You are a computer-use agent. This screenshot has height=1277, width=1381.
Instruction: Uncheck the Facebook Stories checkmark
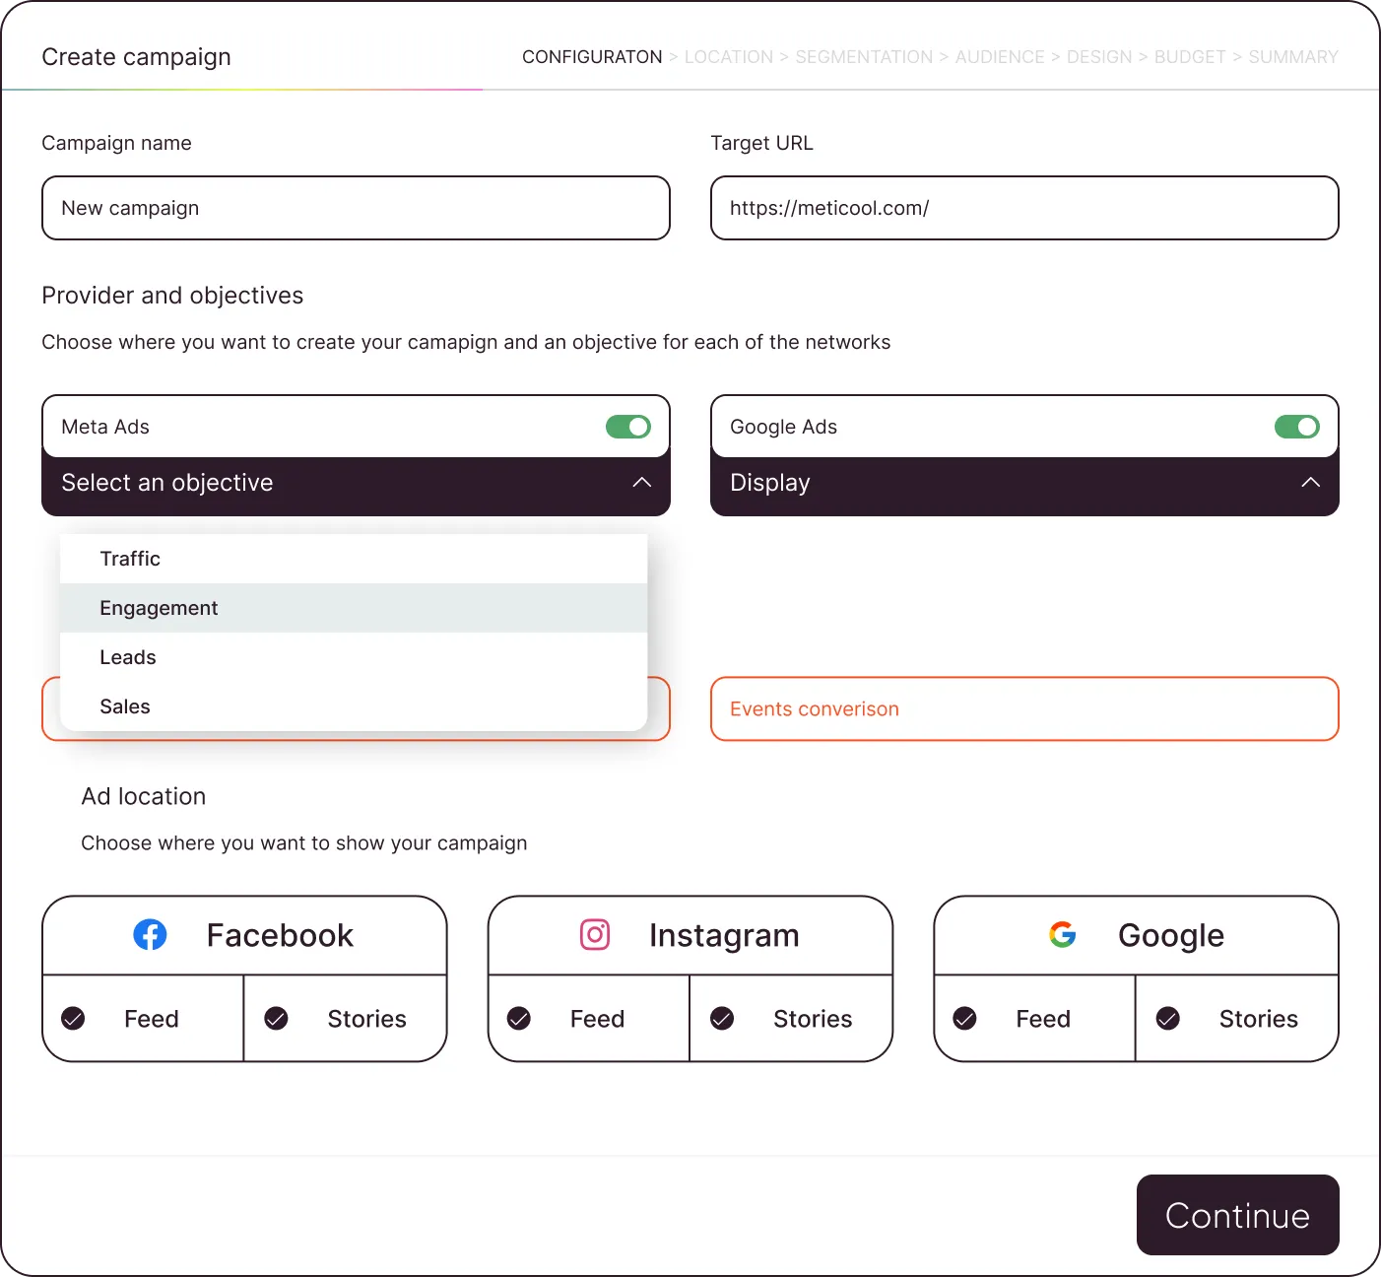277,1019
